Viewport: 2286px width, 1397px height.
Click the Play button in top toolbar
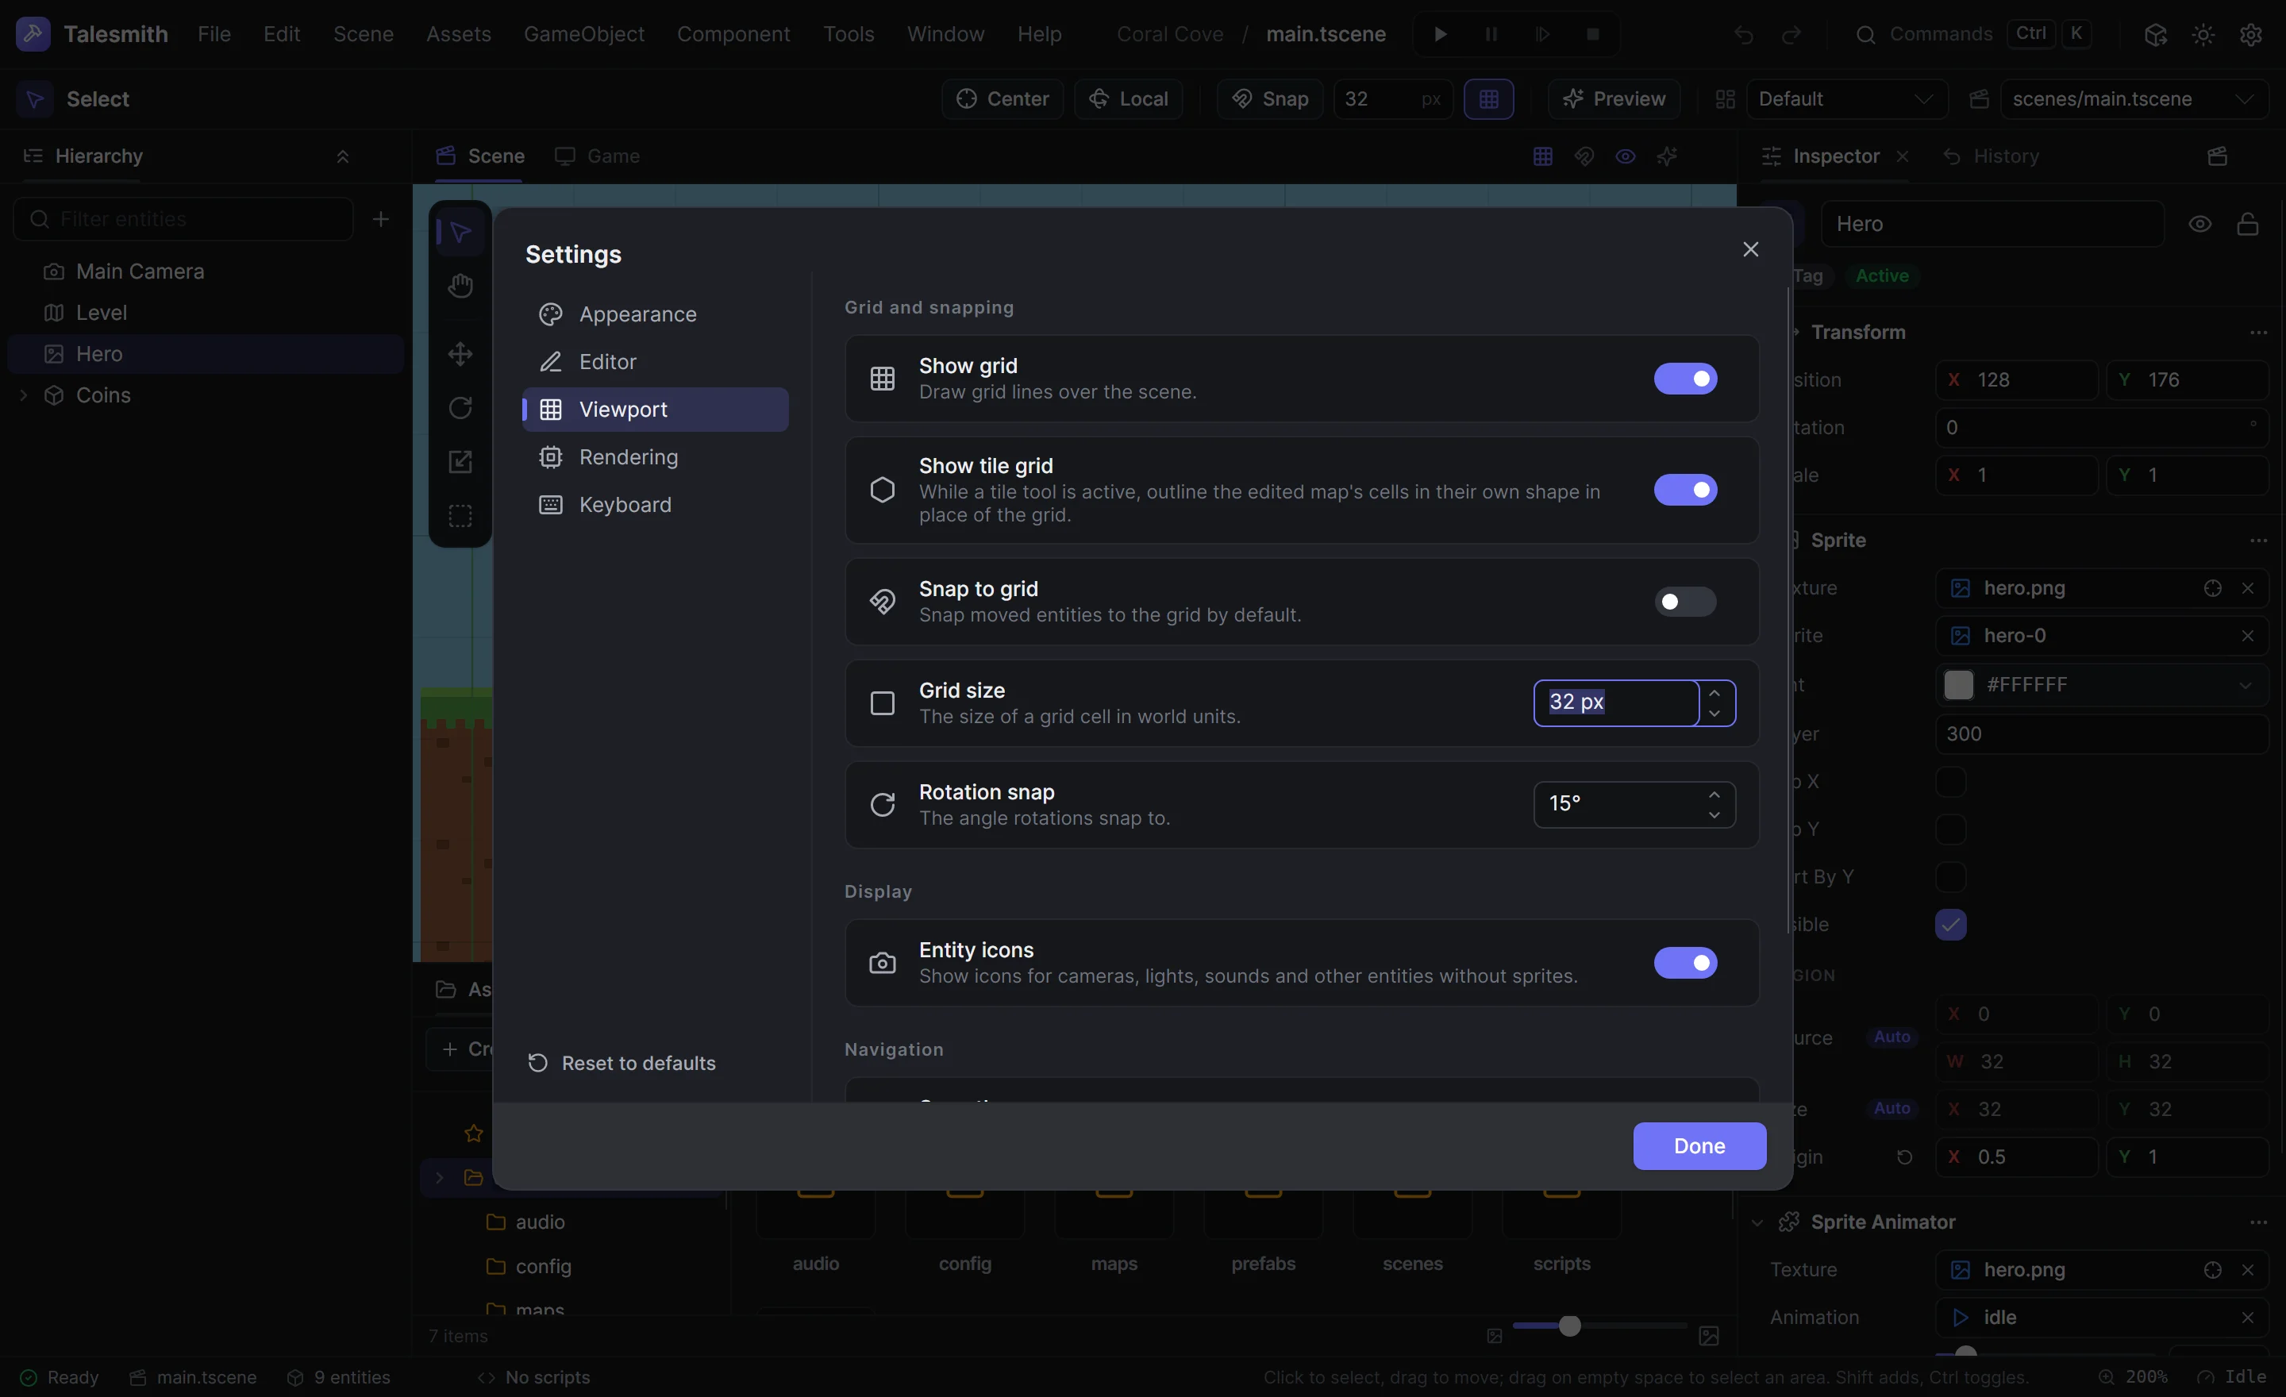pyautogui.click(x=1440, y=34)
